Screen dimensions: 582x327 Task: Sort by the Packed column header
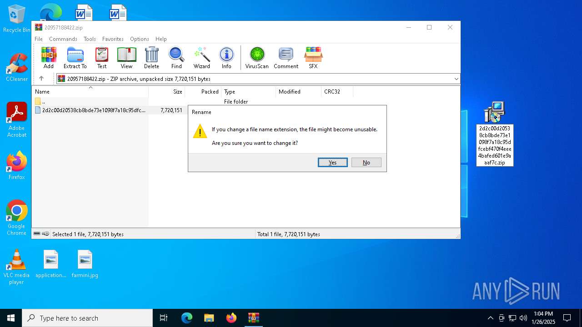pos(203,92)
